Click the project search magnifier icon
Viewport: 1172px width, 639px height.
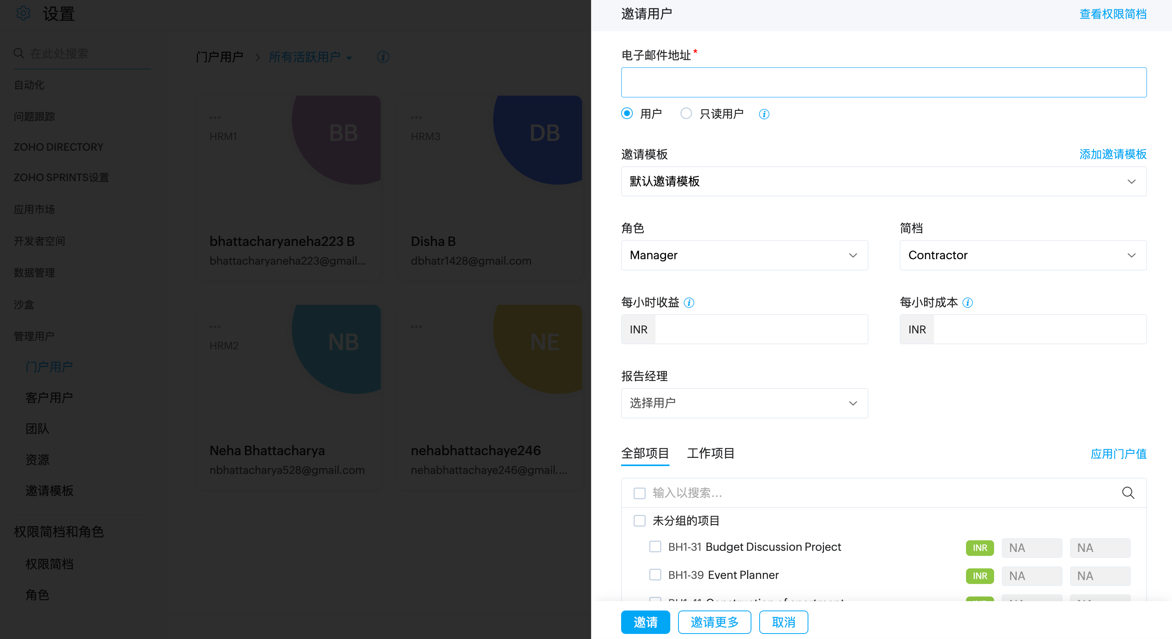(1128, 493)
